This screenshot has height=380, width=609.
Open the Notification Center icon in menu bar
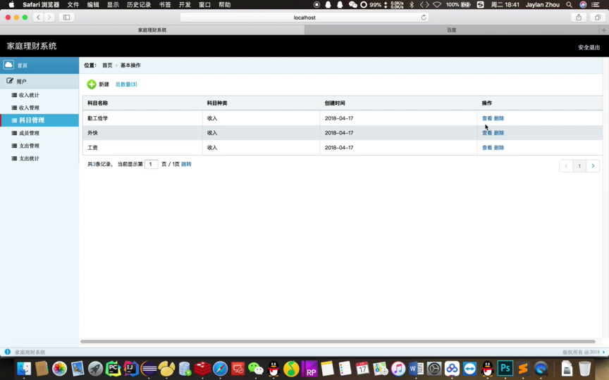point(596,5)
